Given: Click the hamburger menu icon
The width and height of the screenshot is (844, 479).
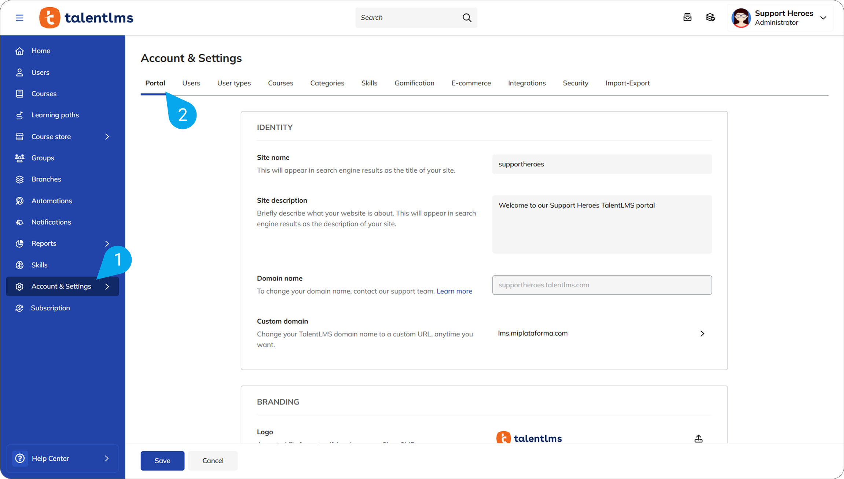Looking at the screenshot, I should point(19,18).
